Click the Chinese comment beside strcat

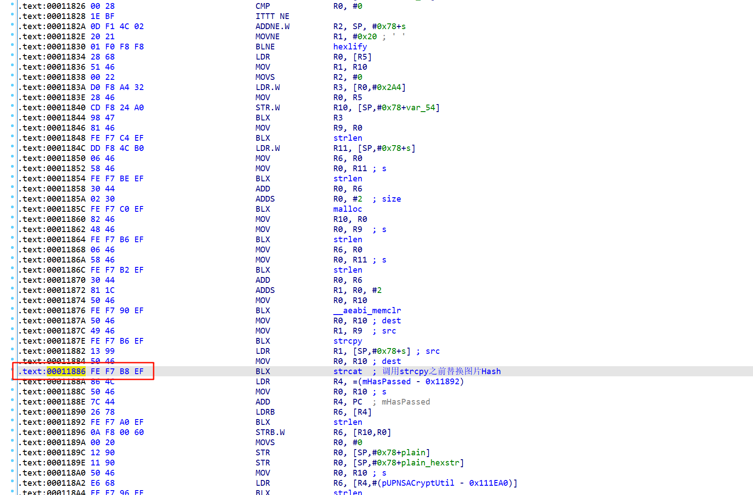pyautogui.click(x=441, y=371)
